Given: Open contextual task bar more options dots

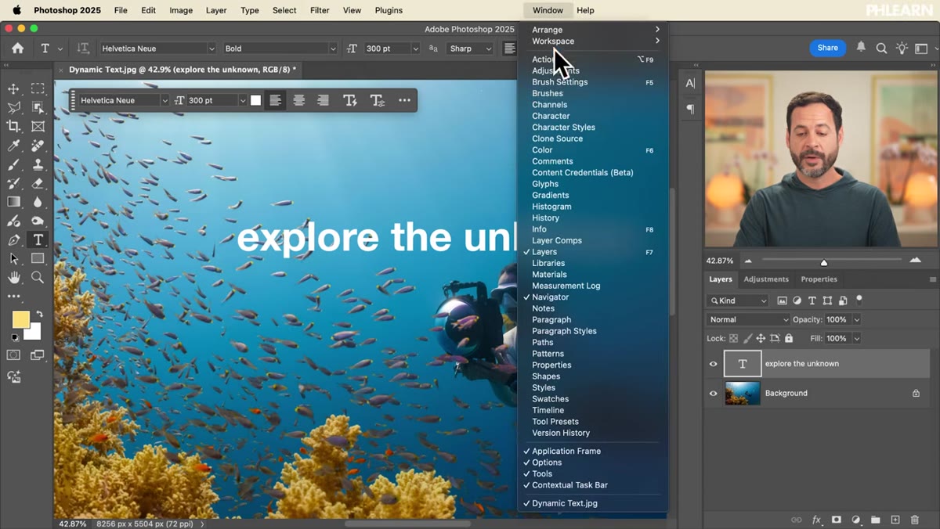Looking at the screenshot, I should tap(404, 100).
